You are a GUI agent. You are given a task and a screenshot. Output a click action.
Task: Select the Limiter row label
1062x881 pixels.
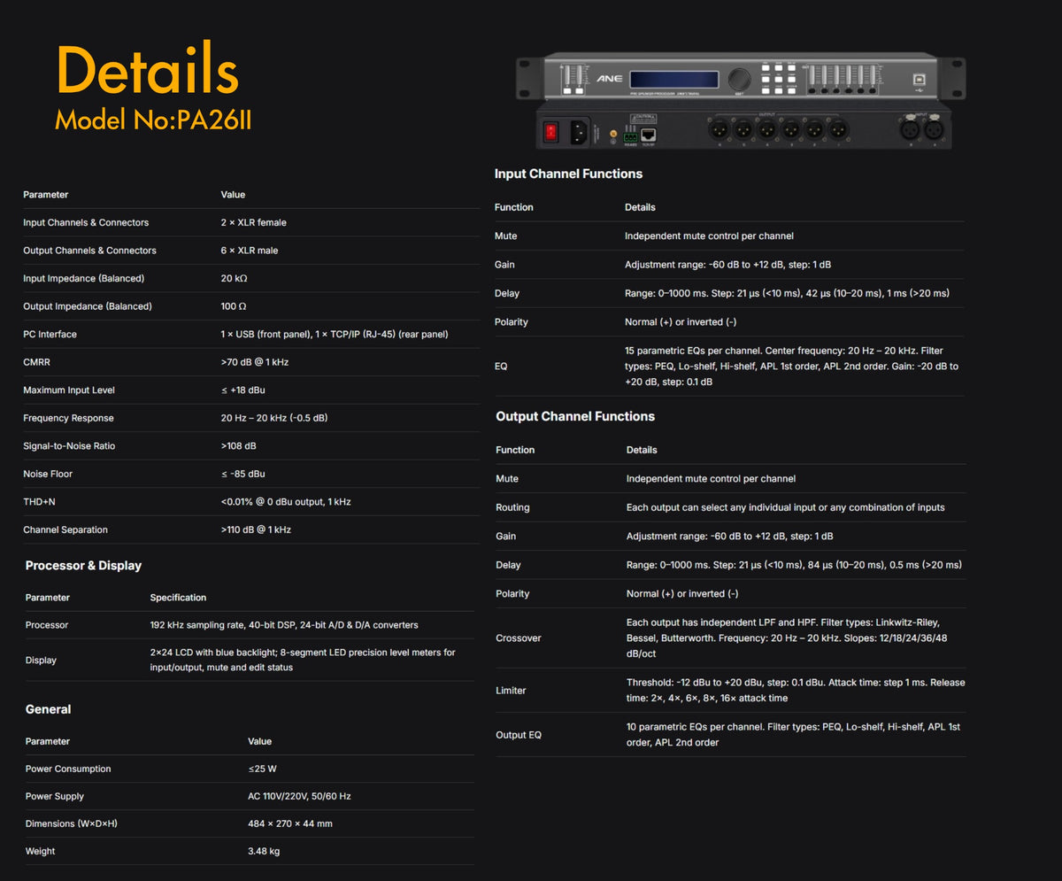(x=512, y=691)
